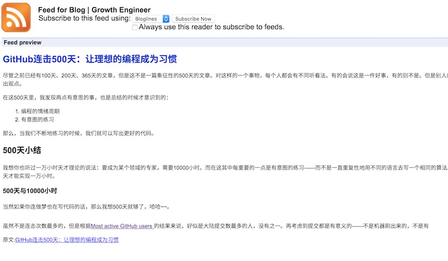Click paragraph starting '那么，当我们不断地练习'

click(78, 133)
